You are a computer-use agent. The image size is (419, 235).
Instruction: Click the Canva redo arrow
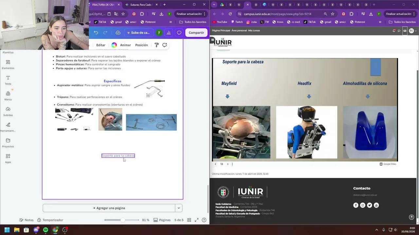pyautogui.click(x=105, y=33)
